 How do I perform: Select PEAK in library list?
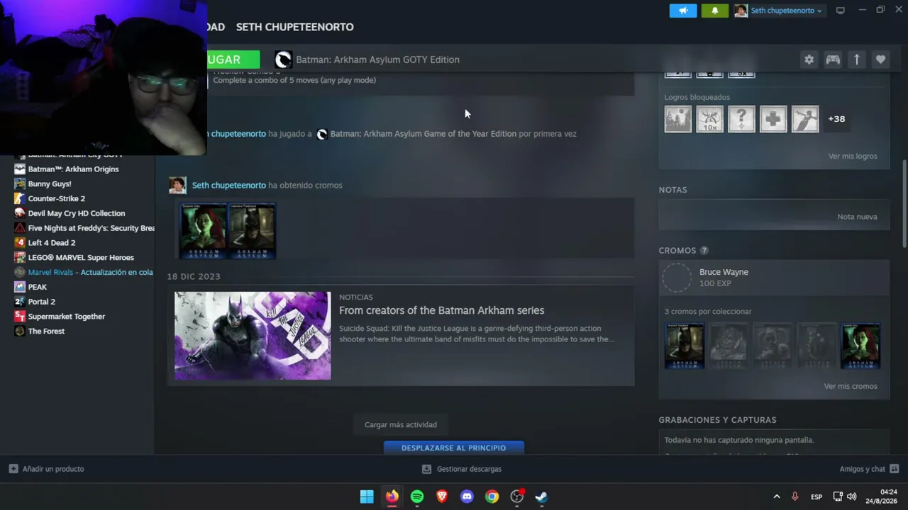pos(38,287)
